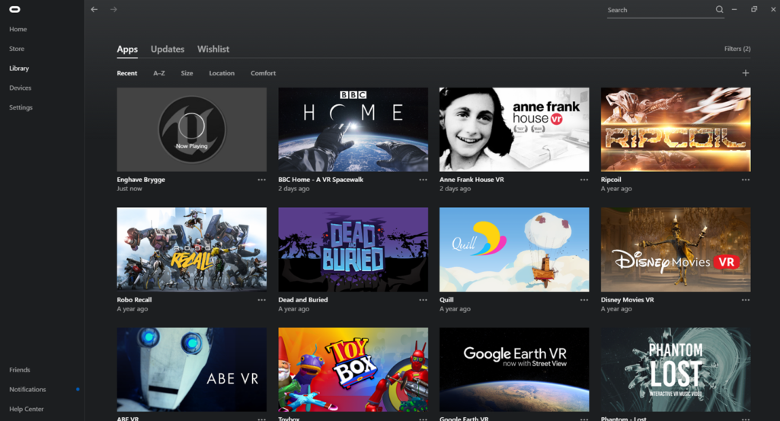
Task: Go back with the left arrow
Action: (94, 9)
